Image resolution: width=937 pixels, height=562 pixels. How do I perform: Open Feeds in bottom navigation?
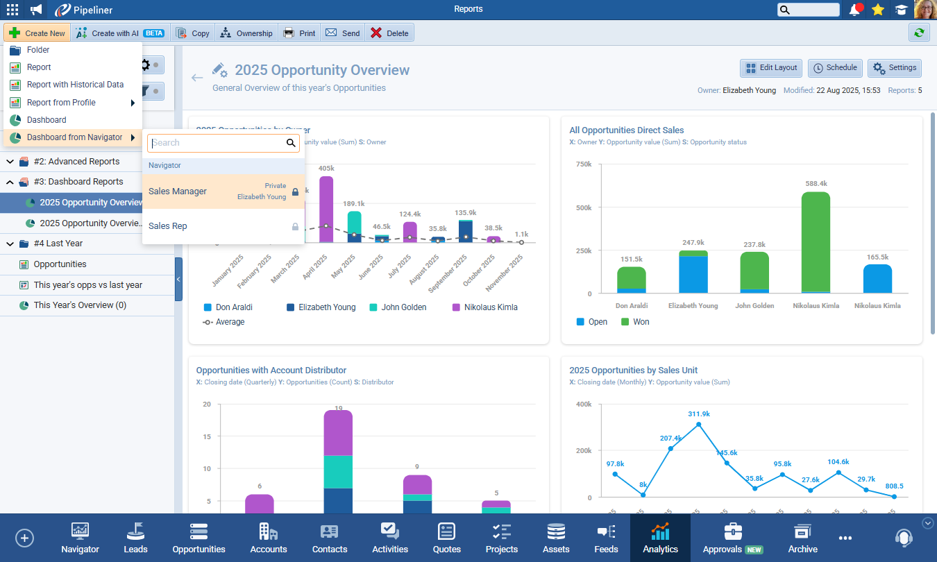pyautogui.click(x=606, y=538)
